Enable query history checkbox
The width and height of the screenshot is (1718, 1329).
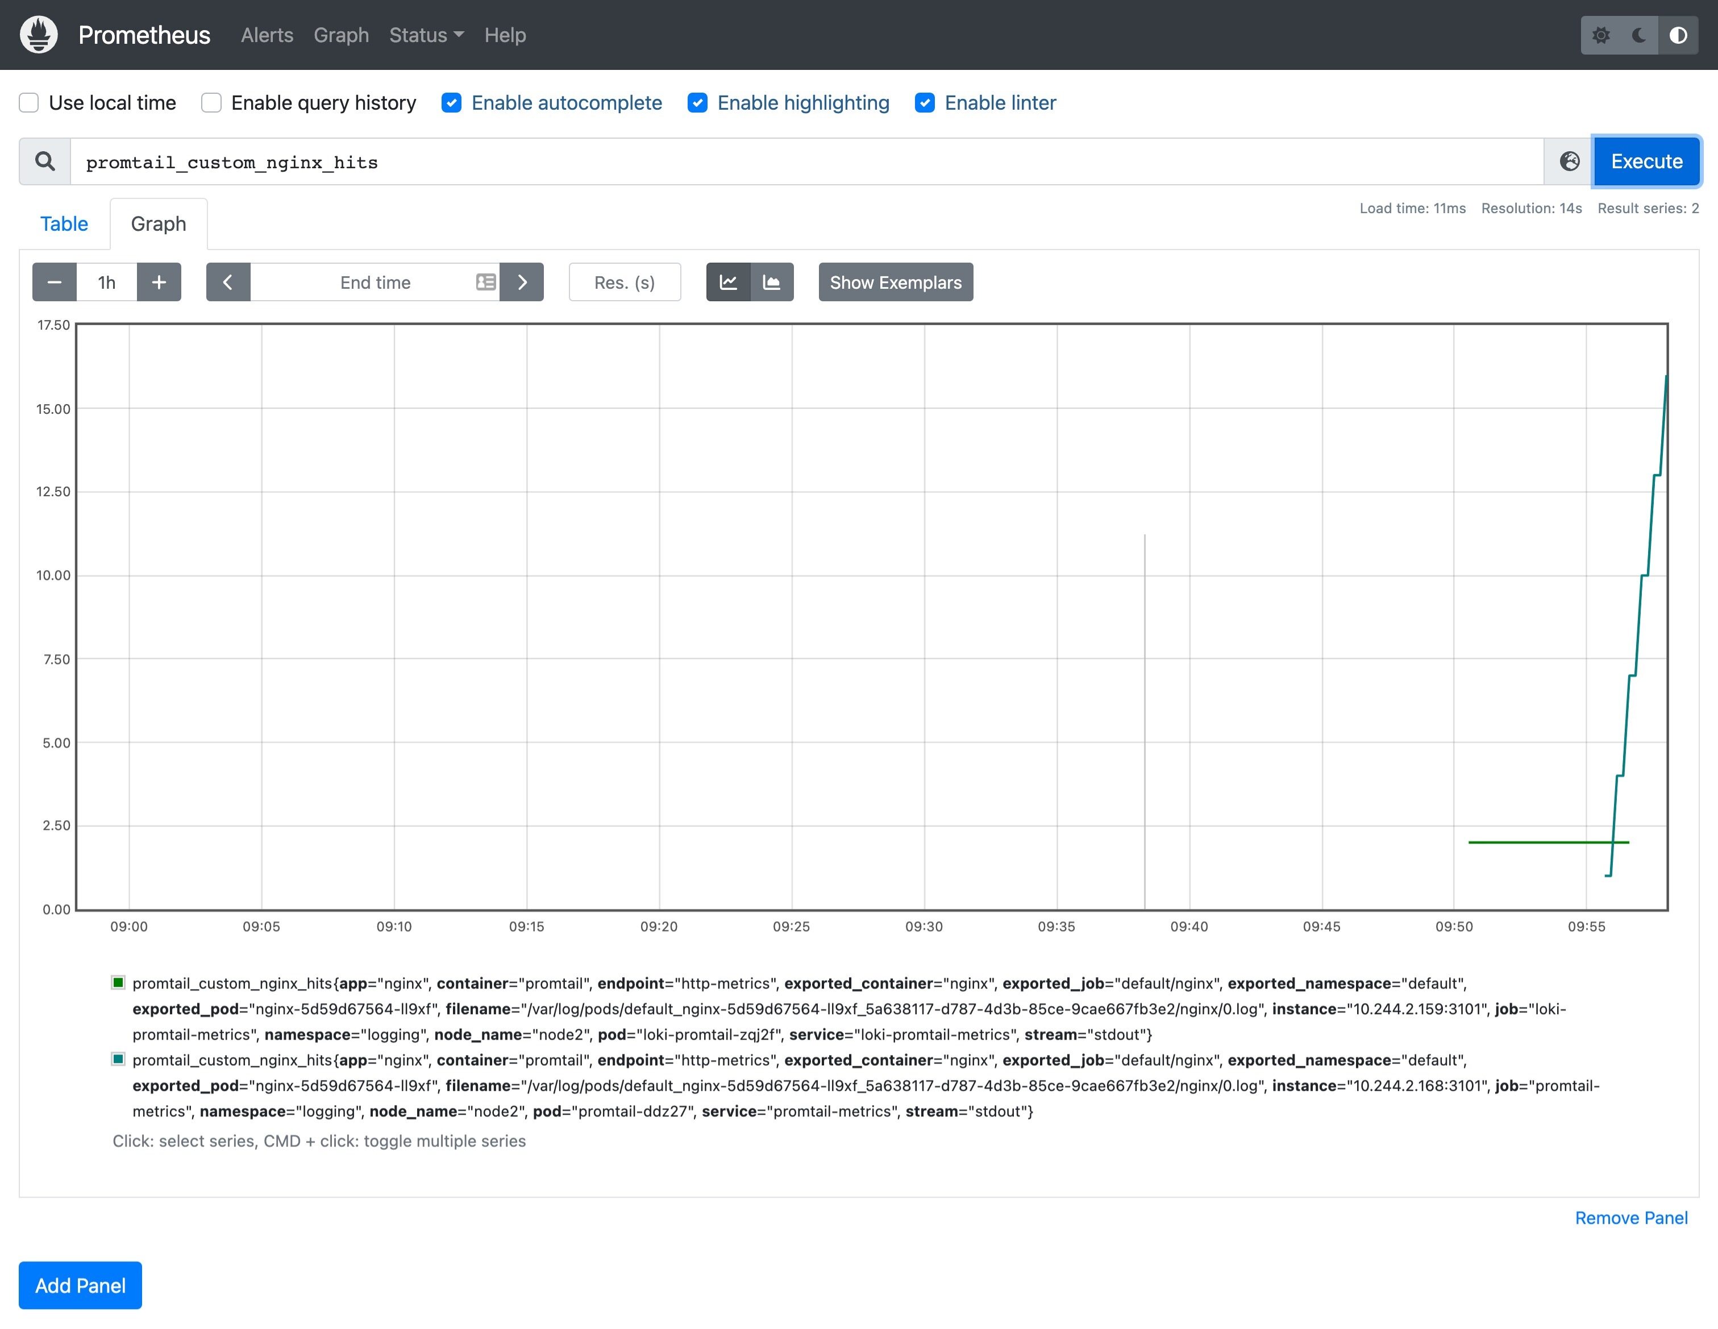[x=211, y=103]
